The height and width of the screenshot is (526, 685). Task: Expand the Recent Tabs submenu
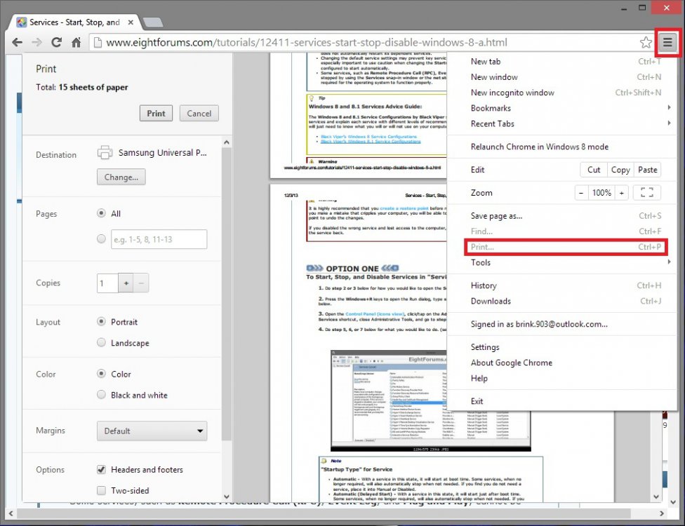pyautogui.click(x=561, y=123)
